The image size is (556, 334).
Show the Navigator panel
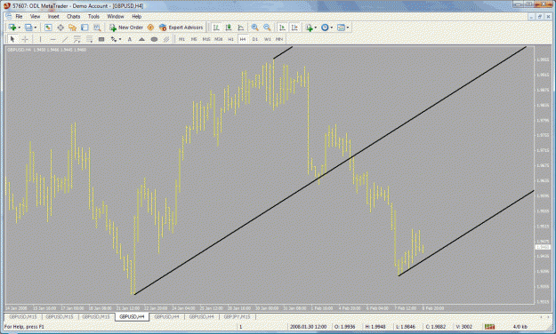(x=72, y=28)
